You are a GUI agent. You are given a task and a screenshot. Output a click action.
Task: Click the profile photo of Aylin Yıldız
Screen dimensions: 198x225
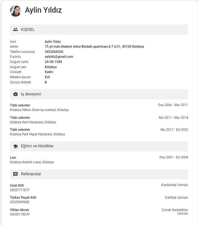(16, 11)
